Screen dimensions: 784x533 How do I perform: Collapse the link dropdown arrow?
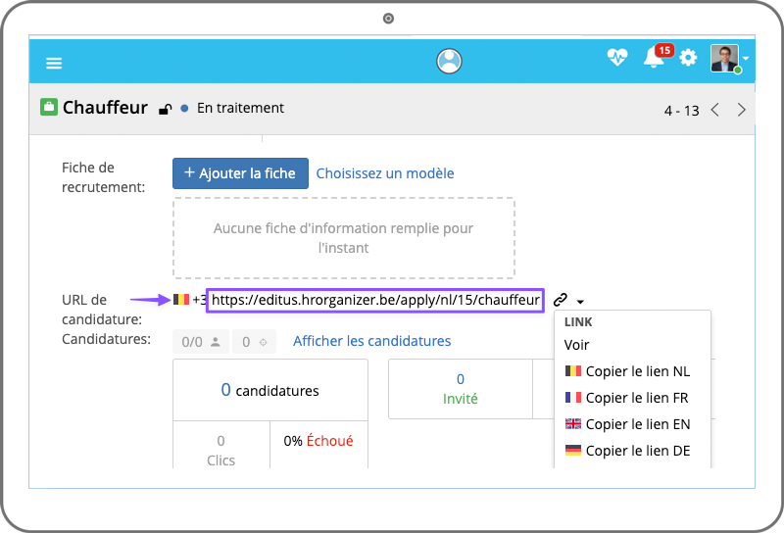pos(580,301)
